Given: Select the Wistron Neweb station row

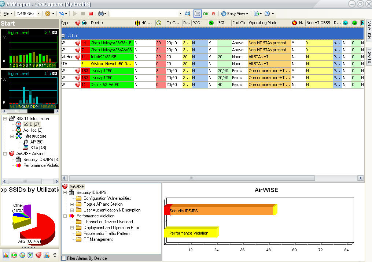Looking at the screenshot, I should point(212,64).
